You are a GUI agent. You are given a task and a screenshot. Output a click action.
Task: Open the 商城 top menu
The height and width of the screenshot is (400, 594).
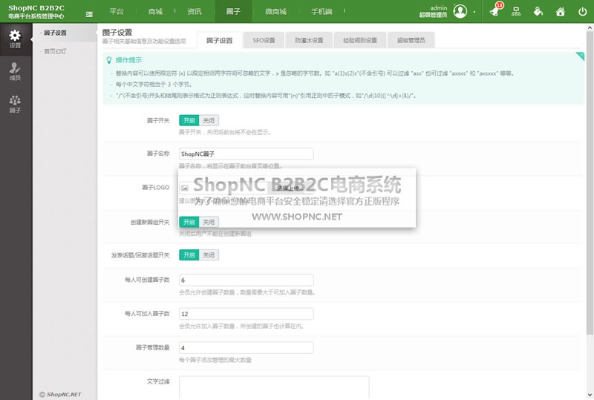coord(155,11)
